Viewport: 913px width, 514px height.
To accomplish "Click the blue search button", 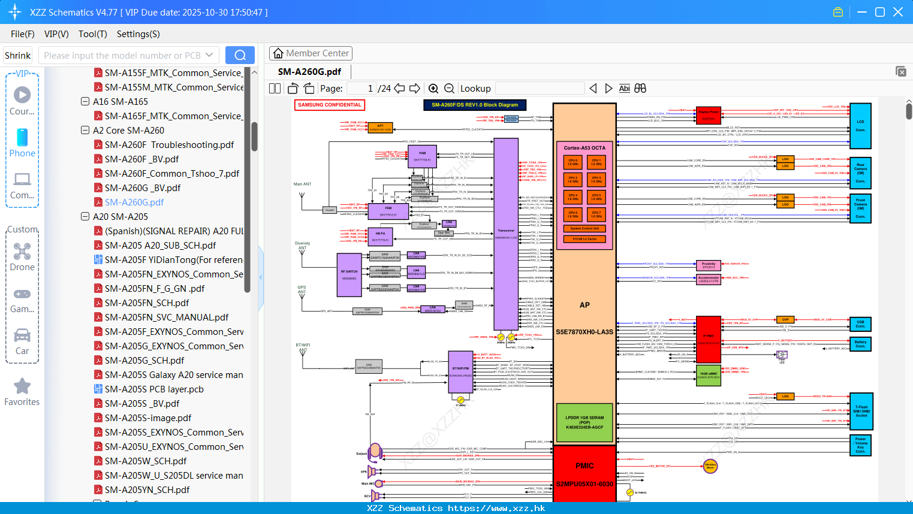I will click(x=240, y=55).
